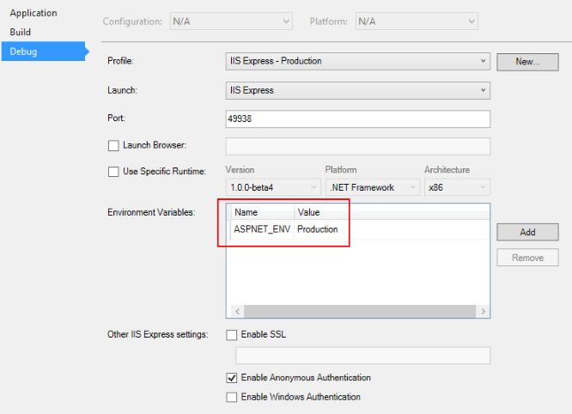Open the Launch dropdown list

(x=356, y=89)
